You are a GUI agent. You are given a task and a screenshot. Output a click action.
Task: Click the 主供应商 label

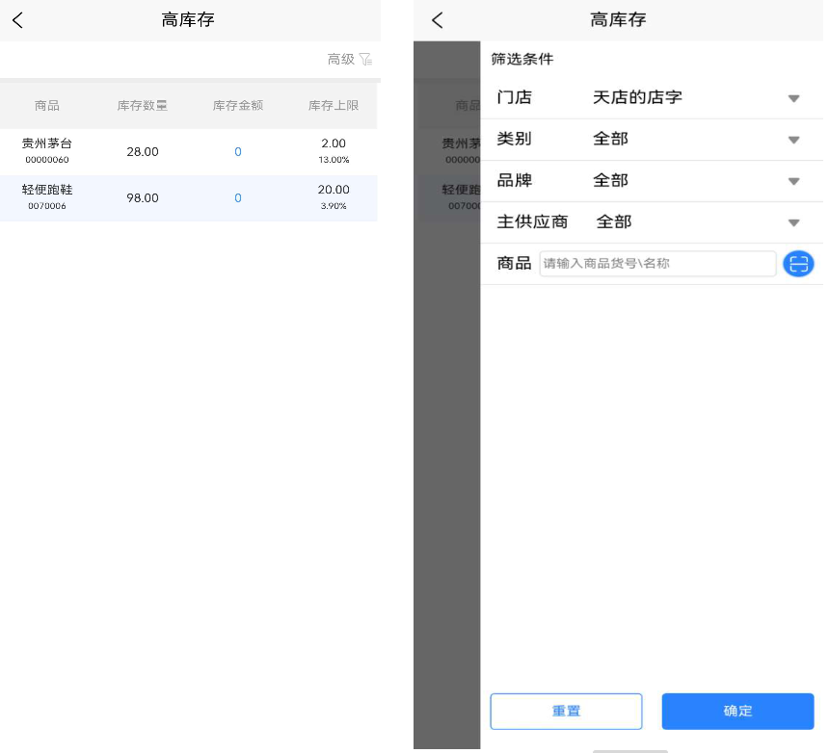pyautogui.click(x=532, y=221)
